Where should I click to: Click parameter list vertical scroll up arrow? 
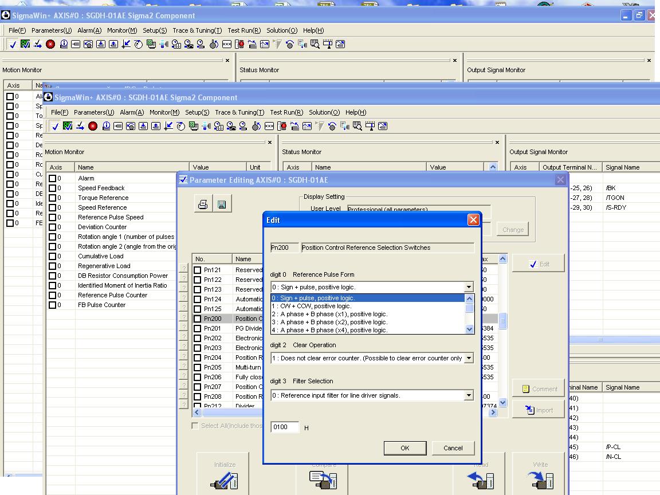[502, 259]
